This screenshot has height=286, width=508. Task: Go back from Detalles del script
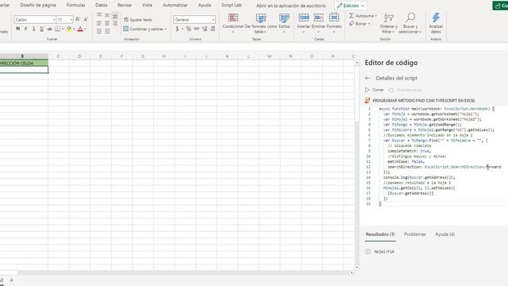coord(368,78)
